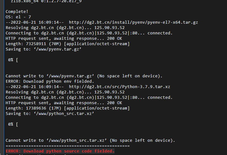Click the 'OS: el - 7' line
The height and width of the screenshot is (155, 227).
point(18,17)
